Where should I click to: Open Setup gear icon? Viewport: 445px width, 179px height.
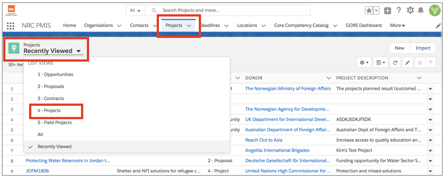click(411, 10)
